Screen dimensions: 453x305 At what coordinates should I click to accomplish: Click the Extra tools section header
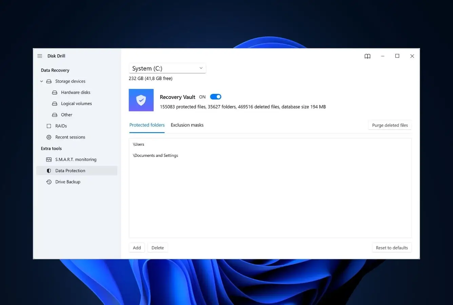[x=51, y=148]
